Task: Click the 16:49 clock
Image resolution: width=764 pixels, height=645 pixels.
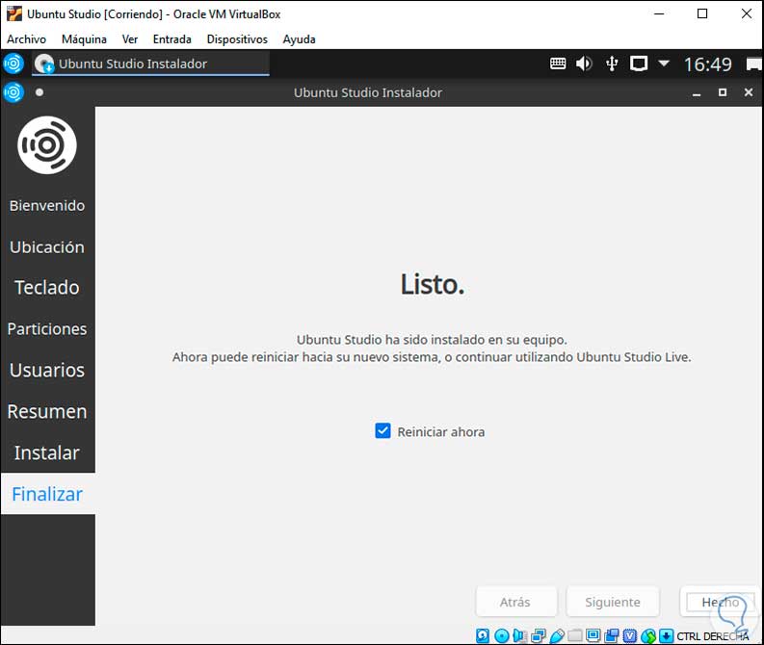Action: 707,64
